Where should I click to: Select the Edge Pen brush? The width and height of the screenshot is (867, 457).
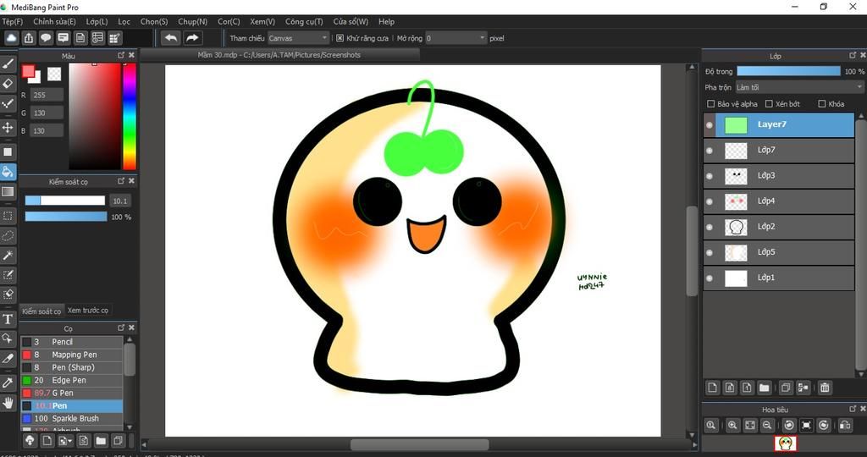(72, 380)
